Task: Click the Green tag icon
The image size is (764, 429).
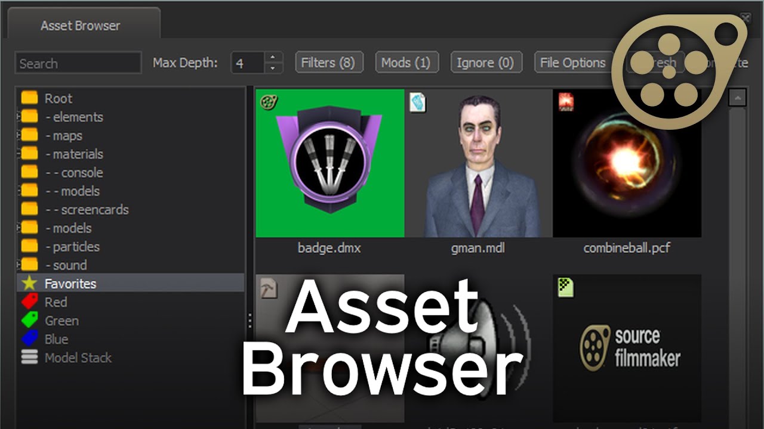Action: tap(29, 321)
